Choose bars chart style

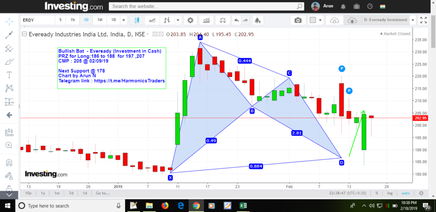[x=167, y=20]
